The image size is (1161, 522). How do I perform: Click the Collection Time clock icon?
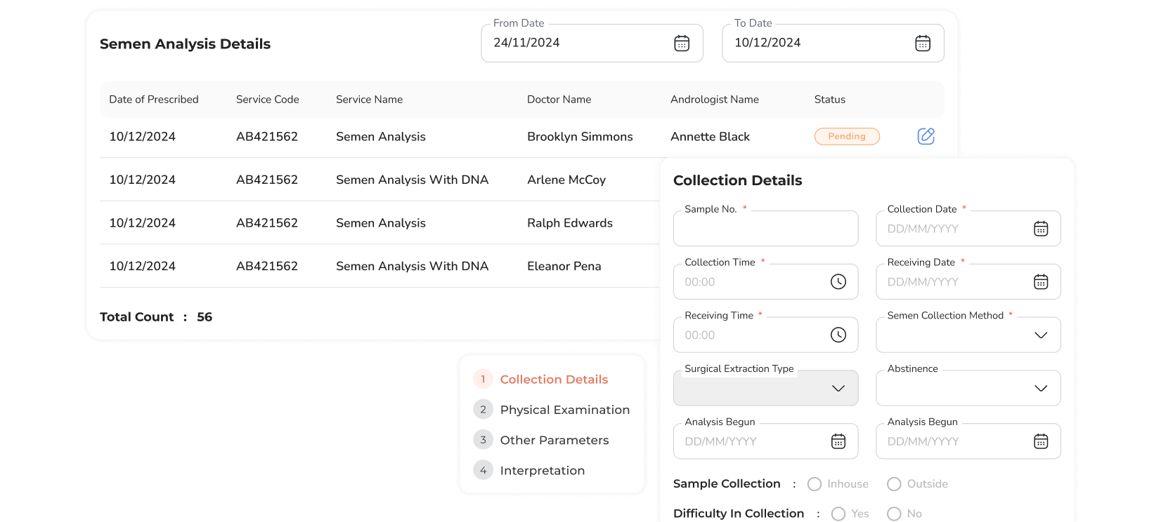pos(838,282)
